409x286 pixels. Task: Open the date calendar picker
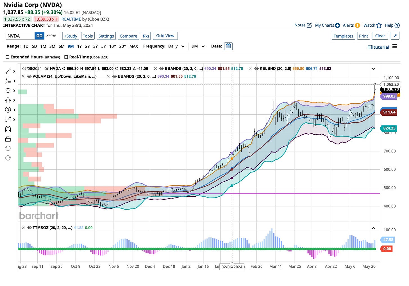pos(228,46)
